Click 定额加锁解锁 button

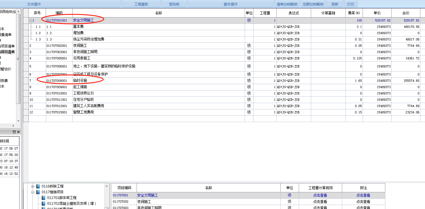pos(313,4)
